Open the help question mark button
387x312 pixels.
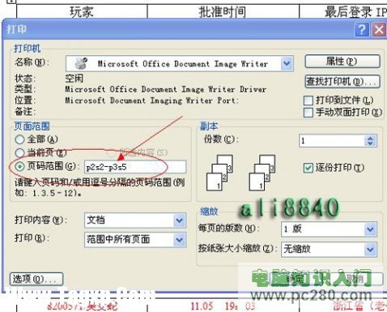[x=362, y=29]
